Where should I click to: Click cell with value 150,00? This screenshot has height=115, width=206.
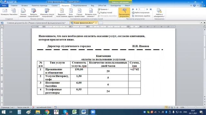(x=79, y=71)
